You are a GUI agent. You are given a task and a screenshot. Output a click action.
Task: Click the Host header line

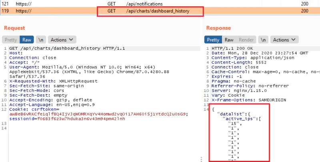16,53
